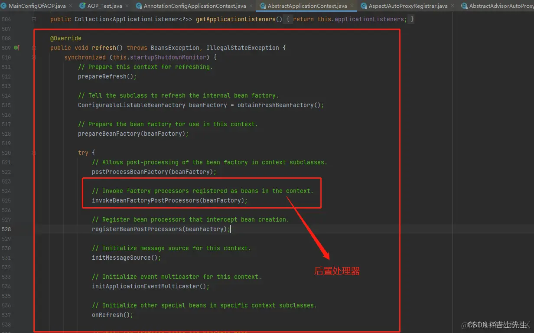The image size is (534, 333).
Task: Close the AnnotationConfigApplicationContext.java tab
Action: [251, 6]
